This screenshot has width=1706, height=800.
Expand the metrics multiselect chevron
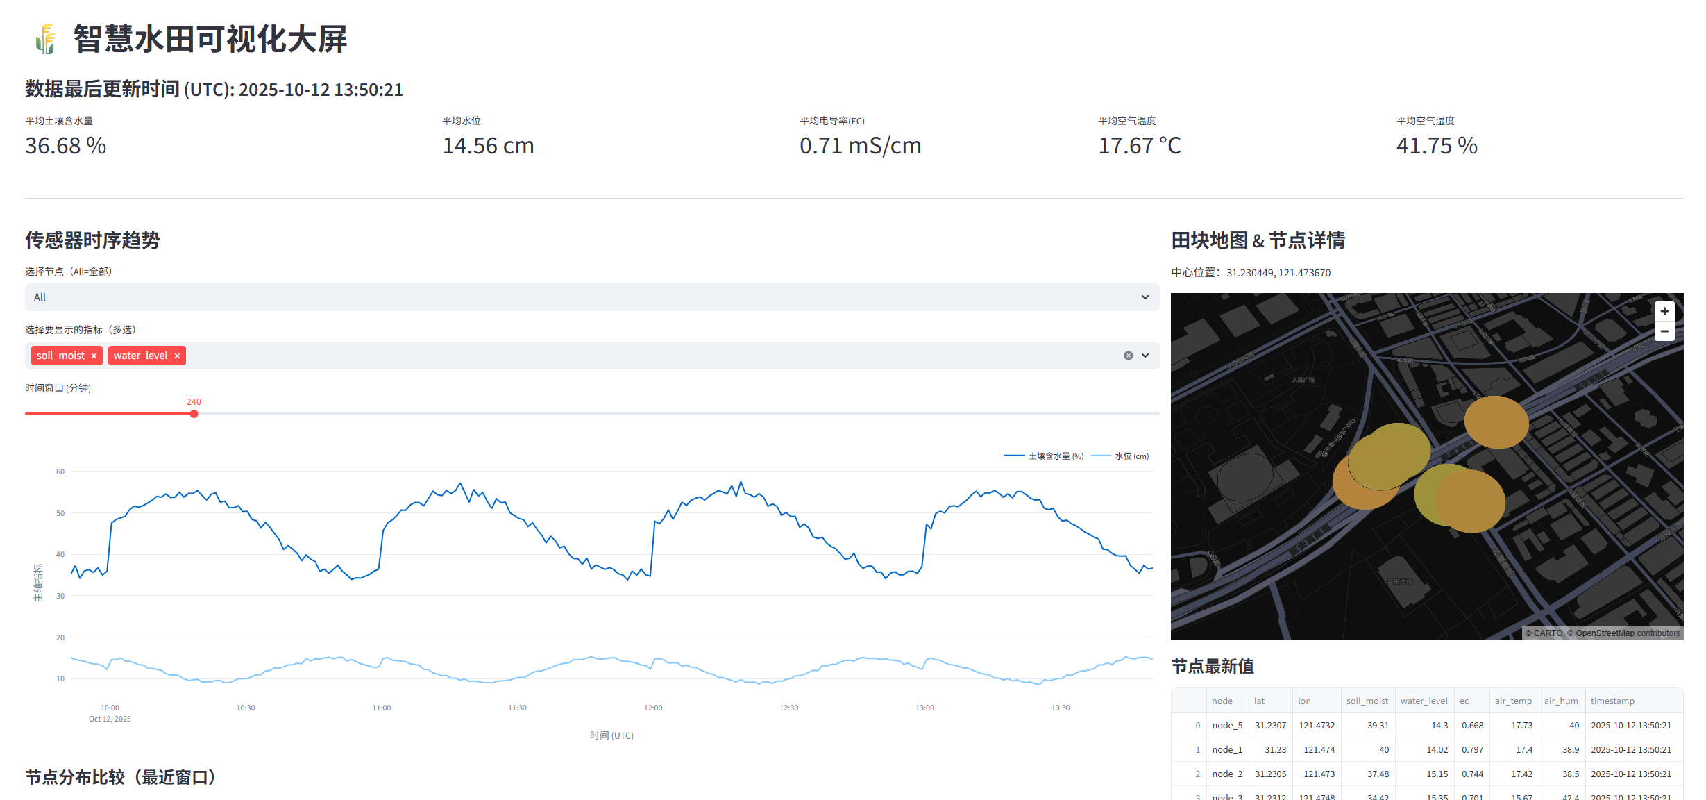coord(1145,356)
